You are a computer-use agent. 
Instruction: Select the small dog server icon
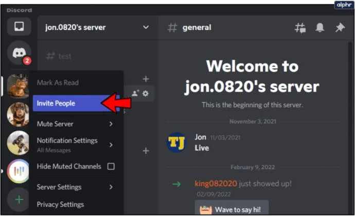tap(18, 143)
